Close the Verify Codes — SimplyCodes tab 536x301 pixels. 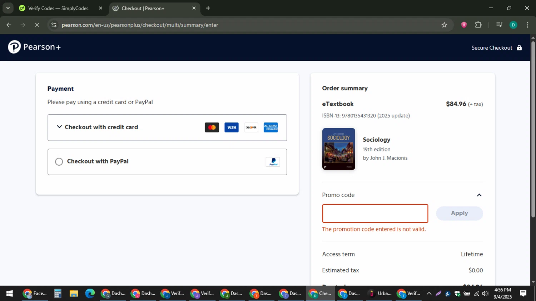[x=100, y=8]
